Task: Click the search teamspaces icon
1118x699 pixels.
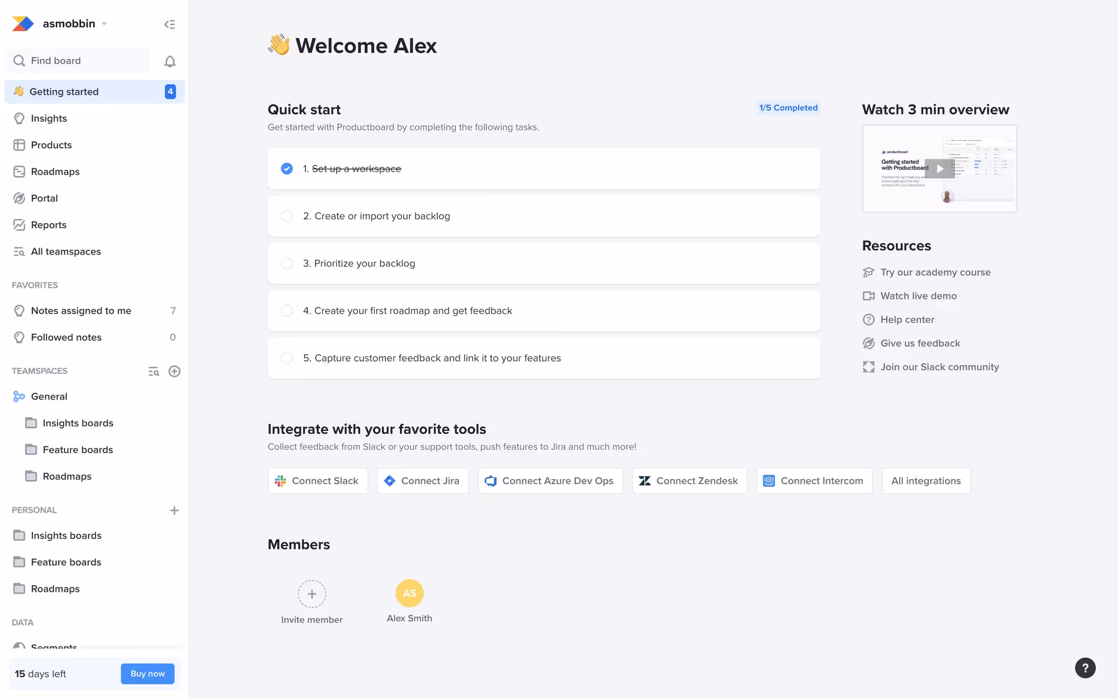Action: 154,371
